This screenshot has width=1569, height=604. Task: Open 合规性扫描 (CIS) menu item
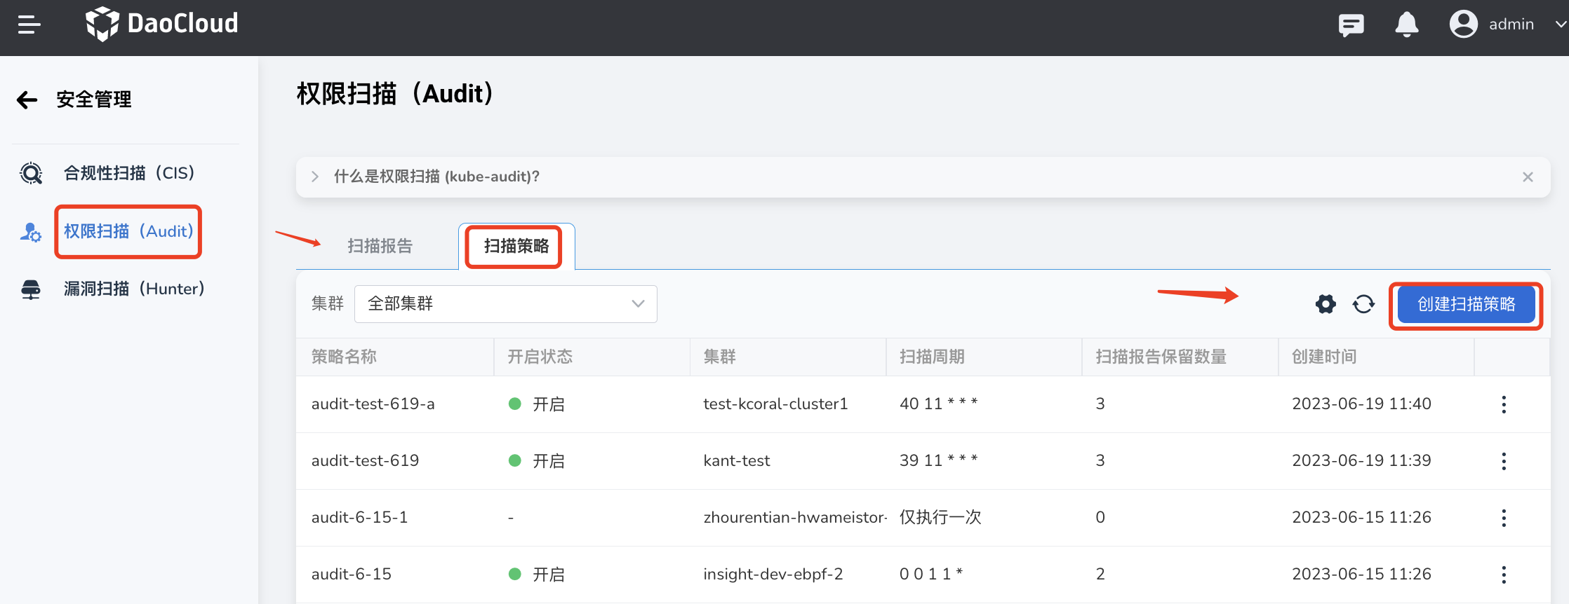pos(129,173)
